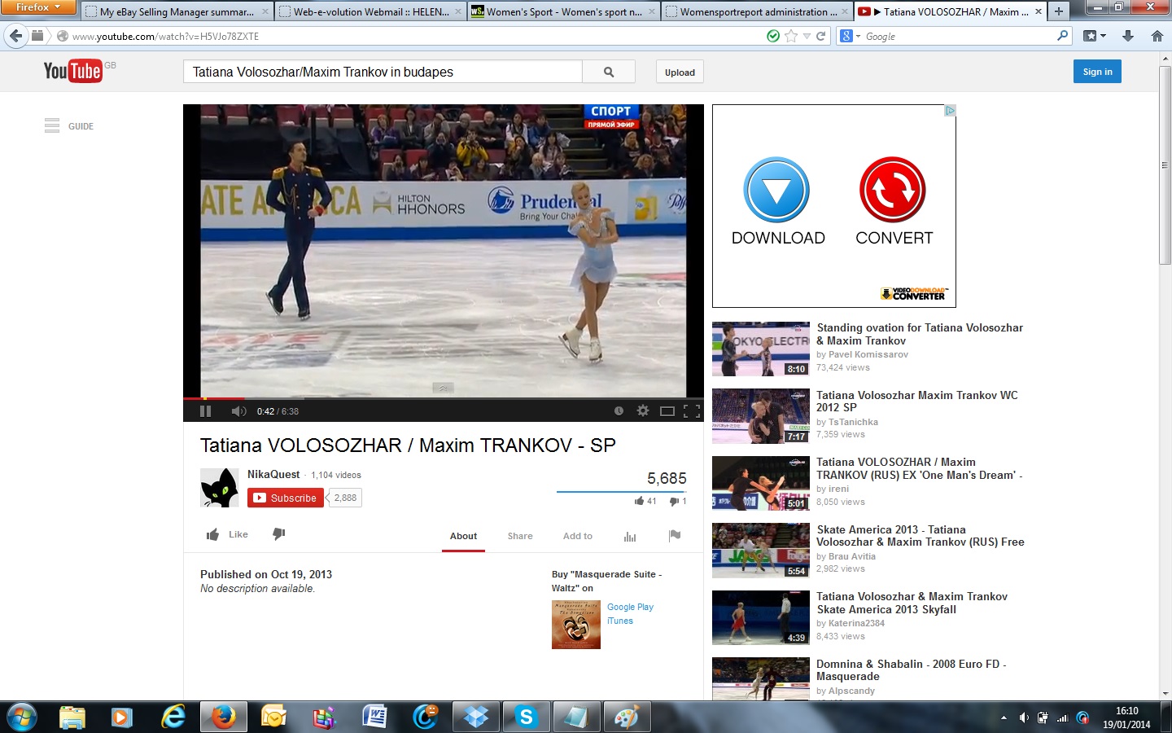Viewport: 1172px width, 733px height.
Task: Switch to the Share tab
Action: pos(520,536)
